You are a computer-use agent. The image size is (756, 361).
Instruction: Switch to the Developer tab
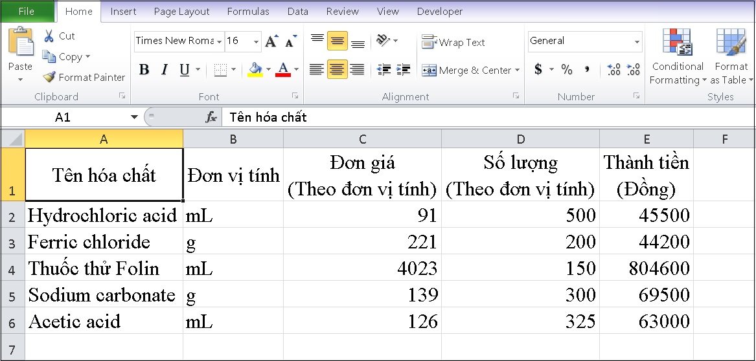[x=440, y=12]
